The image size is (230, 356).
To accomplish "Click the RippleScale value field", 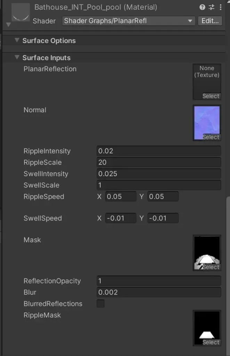I will coord(159,162).
